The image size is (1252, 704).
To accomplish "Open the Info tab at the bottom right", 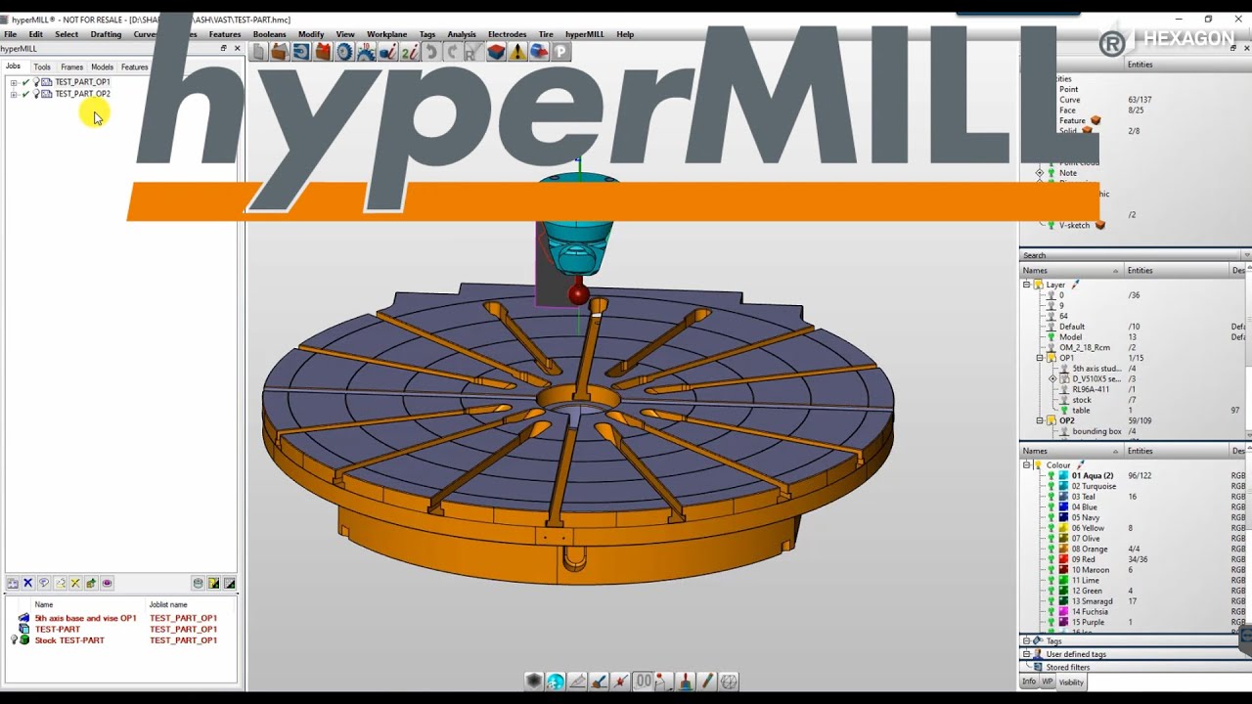I will pyautogui.click(x=1029, y=682).
